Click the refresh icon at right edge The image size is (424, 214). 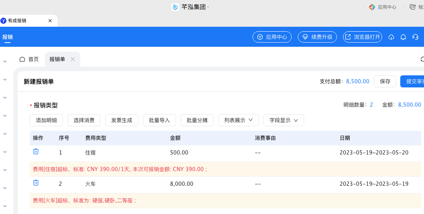[x=422, y=59]
